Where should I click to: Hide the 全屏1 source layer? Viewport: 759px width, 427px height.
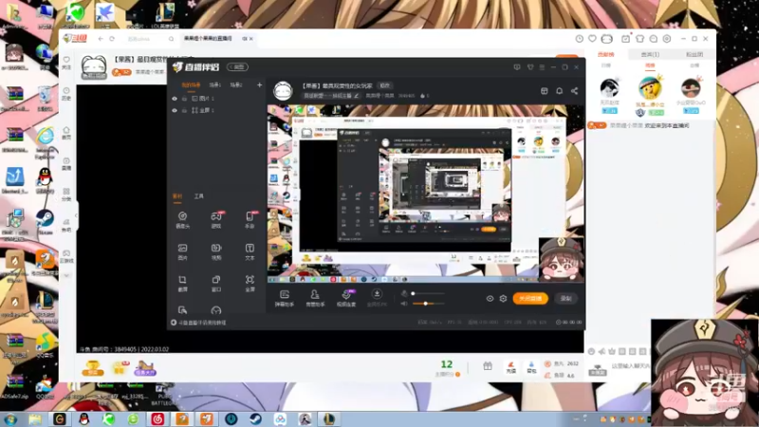coord(175,110)
